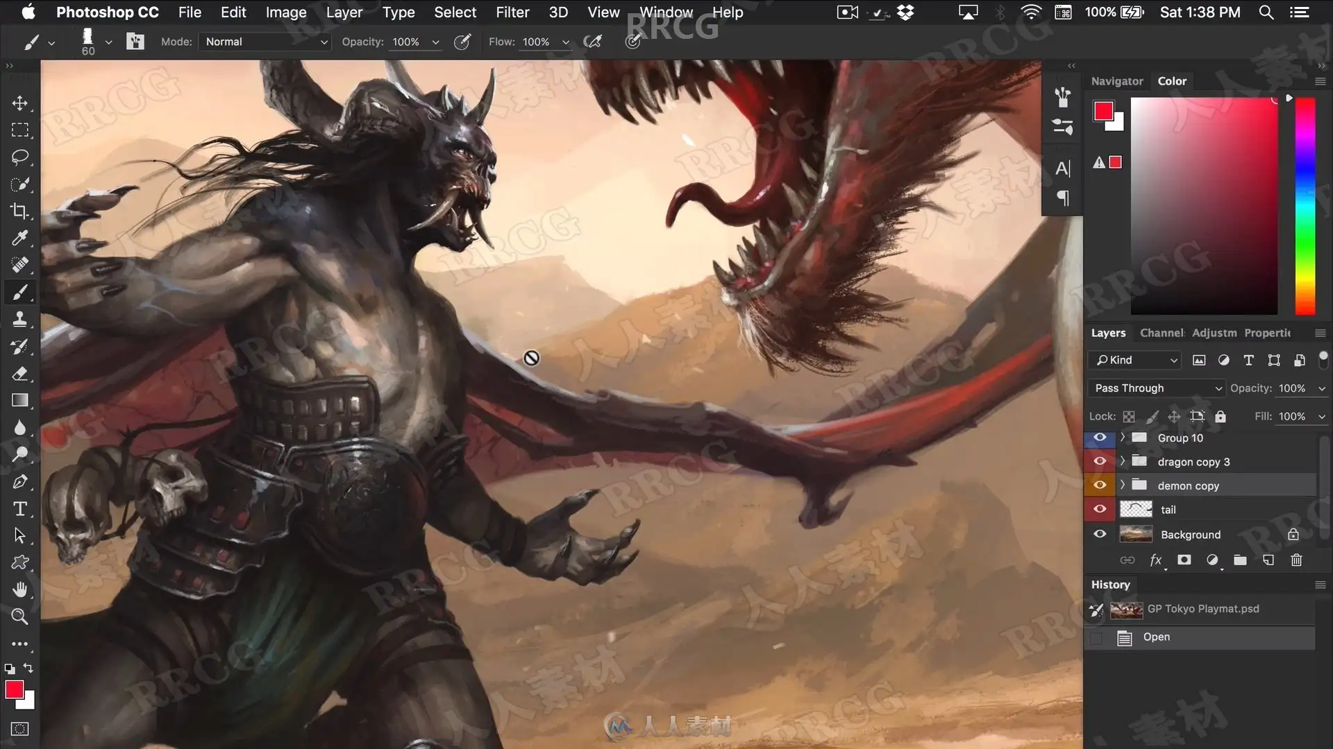The height and width of the screenshot is (749, 1333).
Task: Open the Filter menu
Action: pos(512,12)
